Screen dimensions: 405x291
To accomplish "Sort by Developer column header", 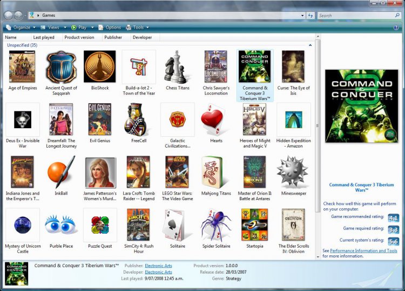I will pyautogui.click(x=145, y=37).
